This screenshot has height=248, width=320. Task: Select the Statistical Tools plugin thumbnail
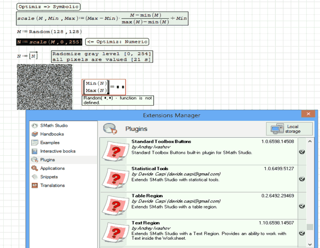(x=115, y=180)
